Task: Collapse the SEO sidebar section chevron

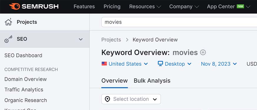Action: point(81,39)
